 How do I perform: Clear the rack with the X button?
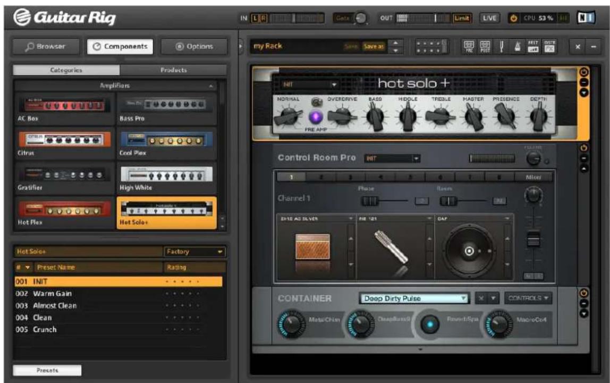(578, 47)
